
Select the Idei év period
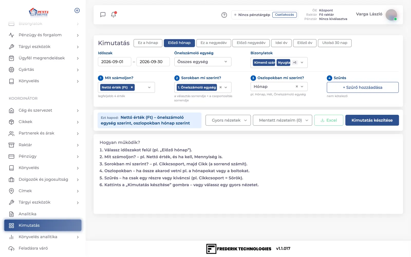(281, 43)
